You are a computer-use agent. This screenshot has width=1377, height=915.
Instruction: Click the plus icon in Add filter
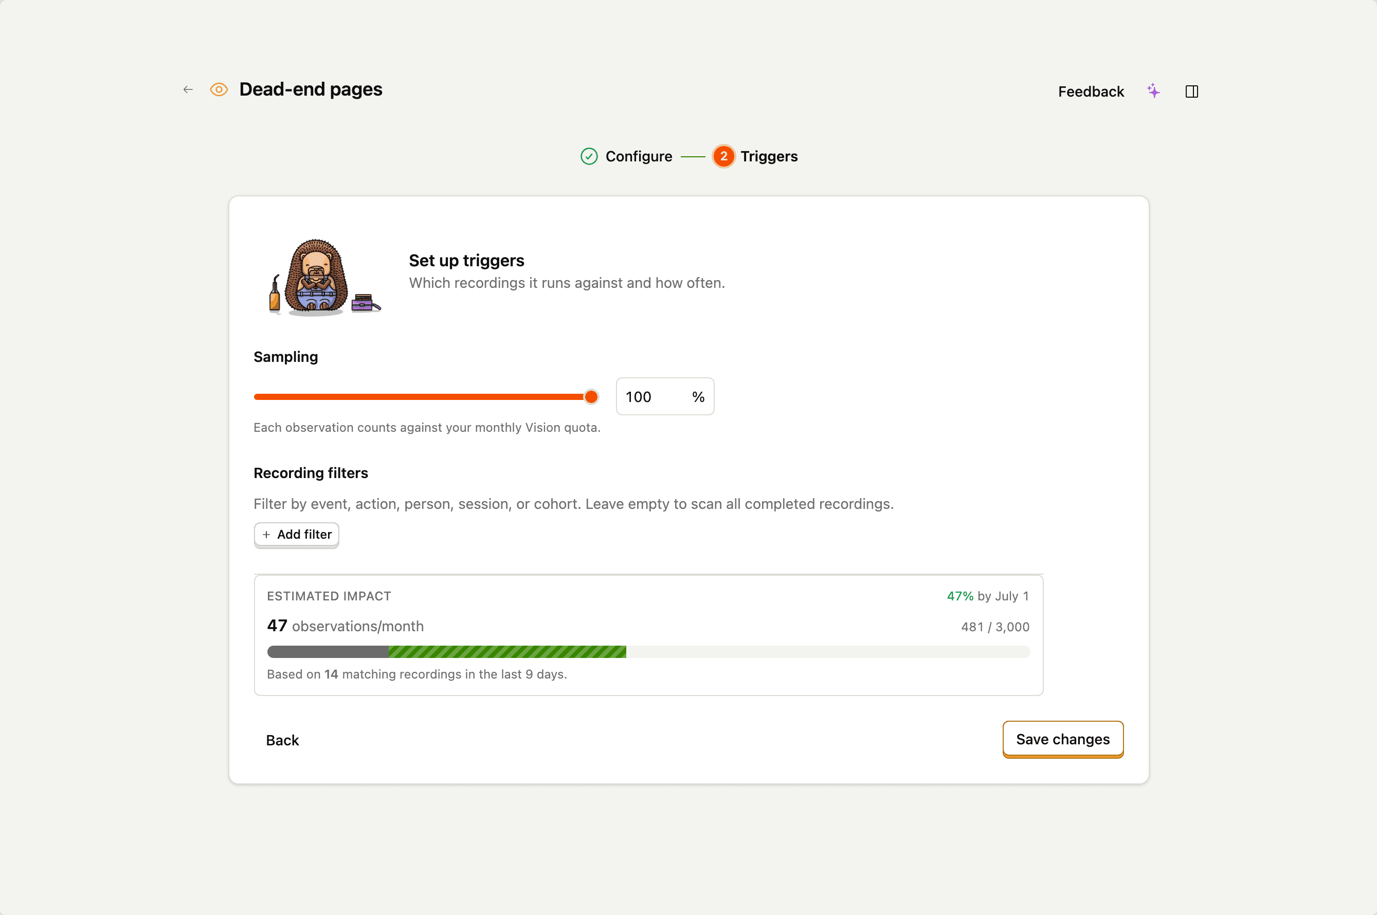coord(266,535)
